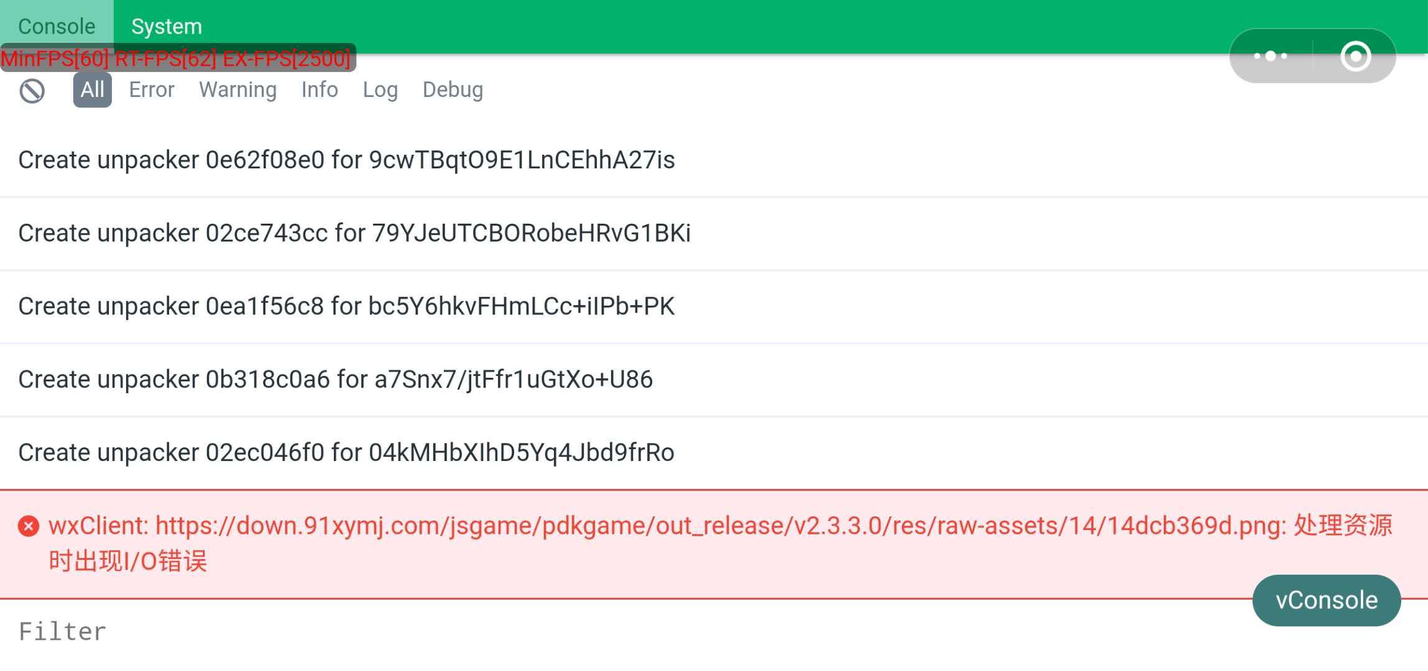Select the All log filter
The image size is (1428, 671).
[x=92, y=90]
